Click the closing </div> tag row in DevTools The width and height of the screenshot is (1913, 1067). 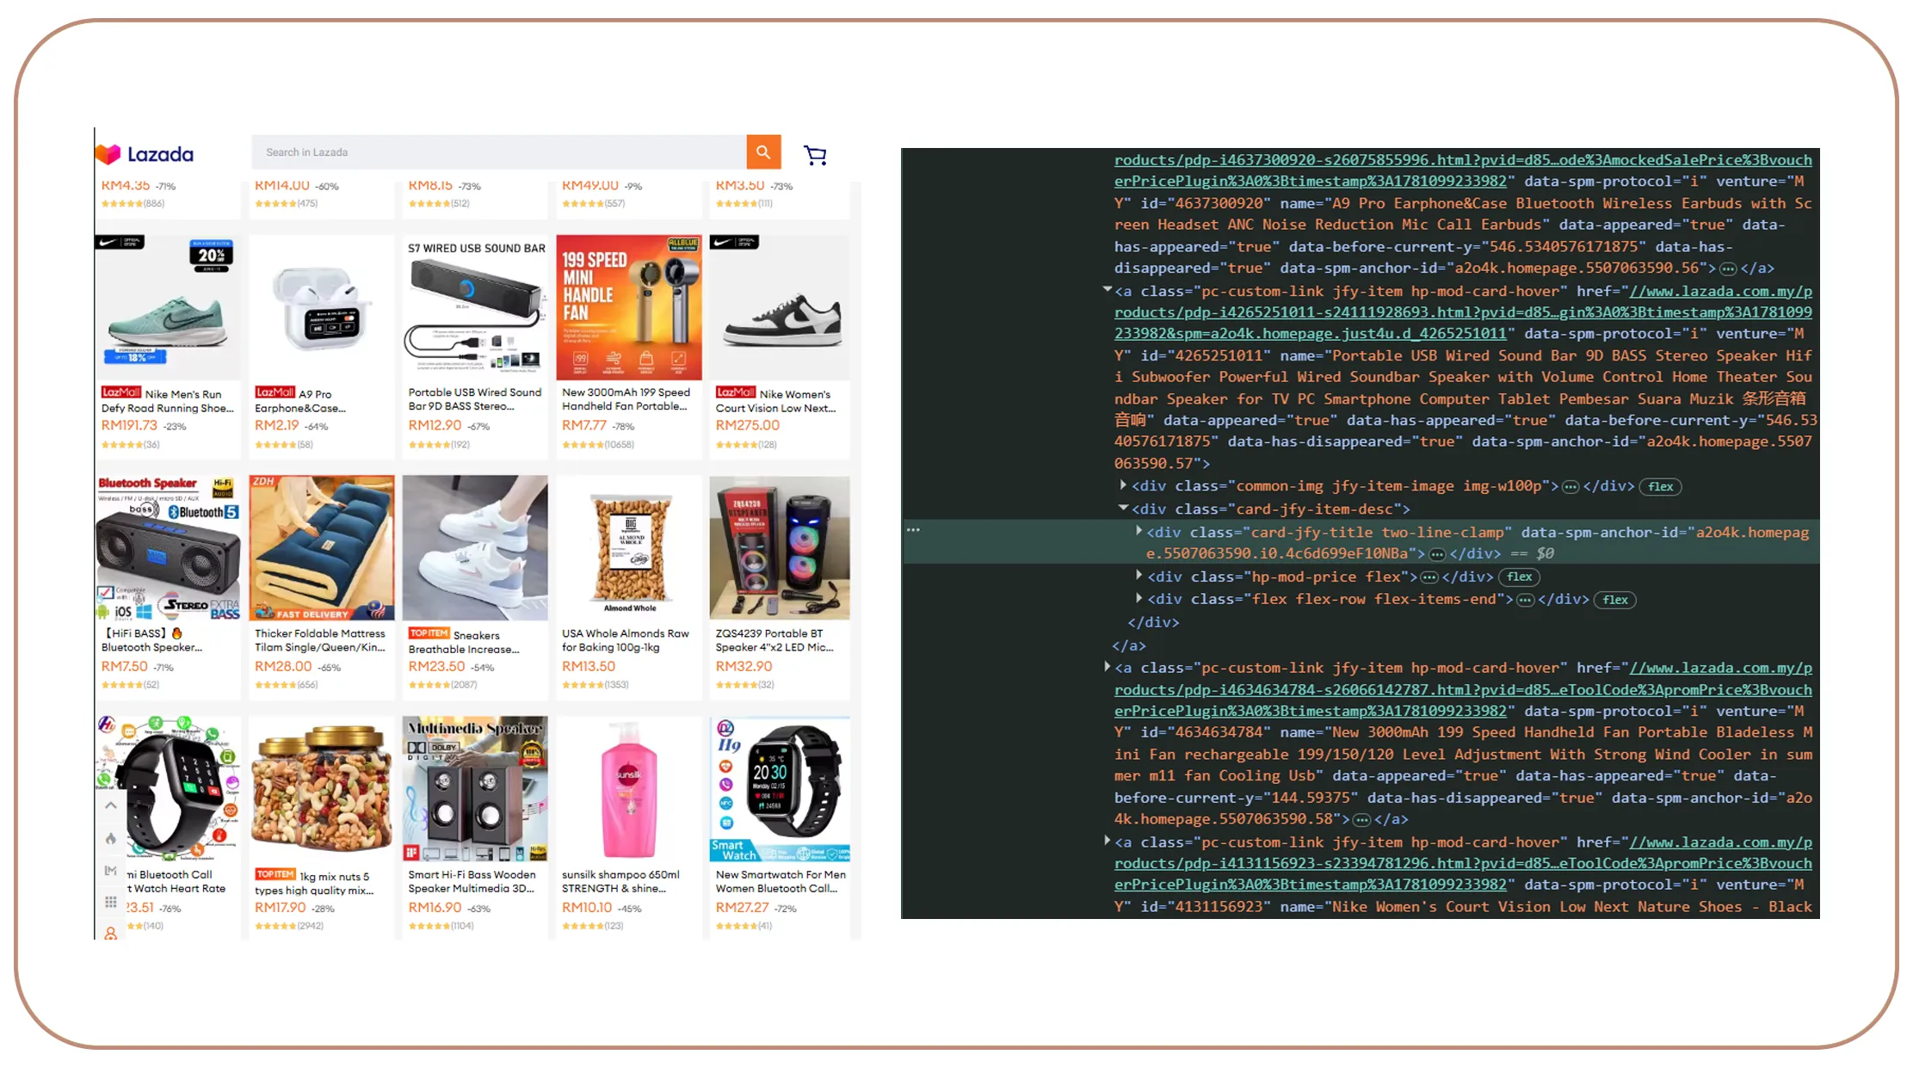tap(1154, 622)
